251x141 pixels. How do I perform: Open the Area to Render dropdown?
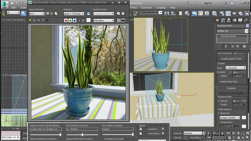point(37,14)
